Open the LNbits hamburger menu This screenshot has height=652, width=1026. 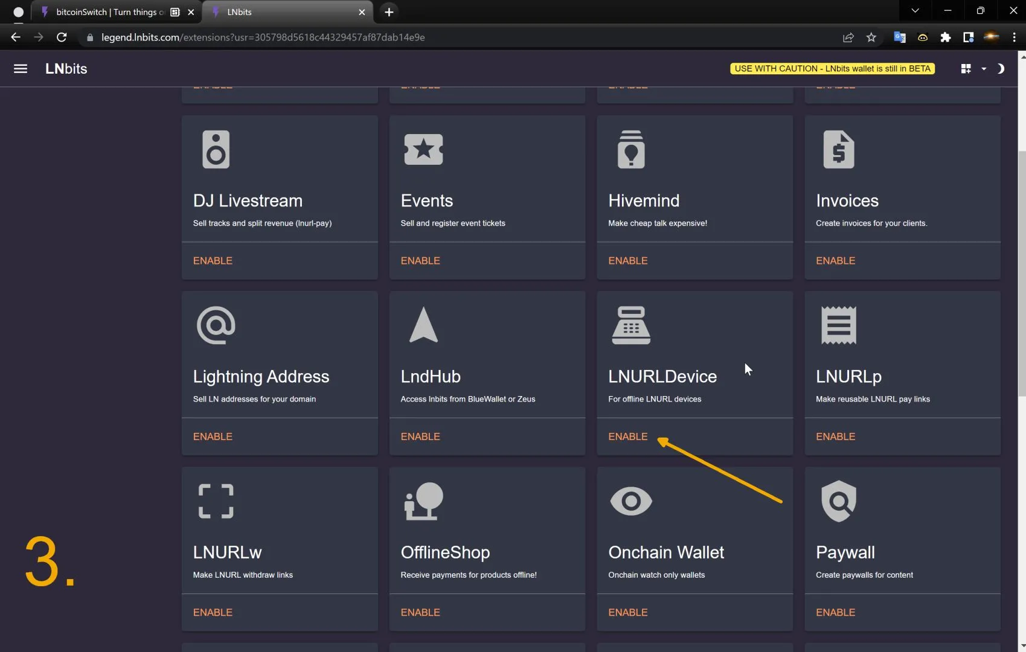coord(21,69)
